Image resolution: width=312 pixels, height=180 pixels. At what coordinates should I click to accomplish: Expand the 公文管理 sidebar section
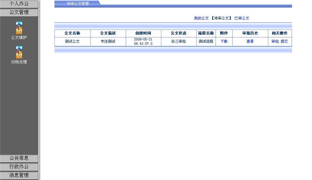(19, 12)
